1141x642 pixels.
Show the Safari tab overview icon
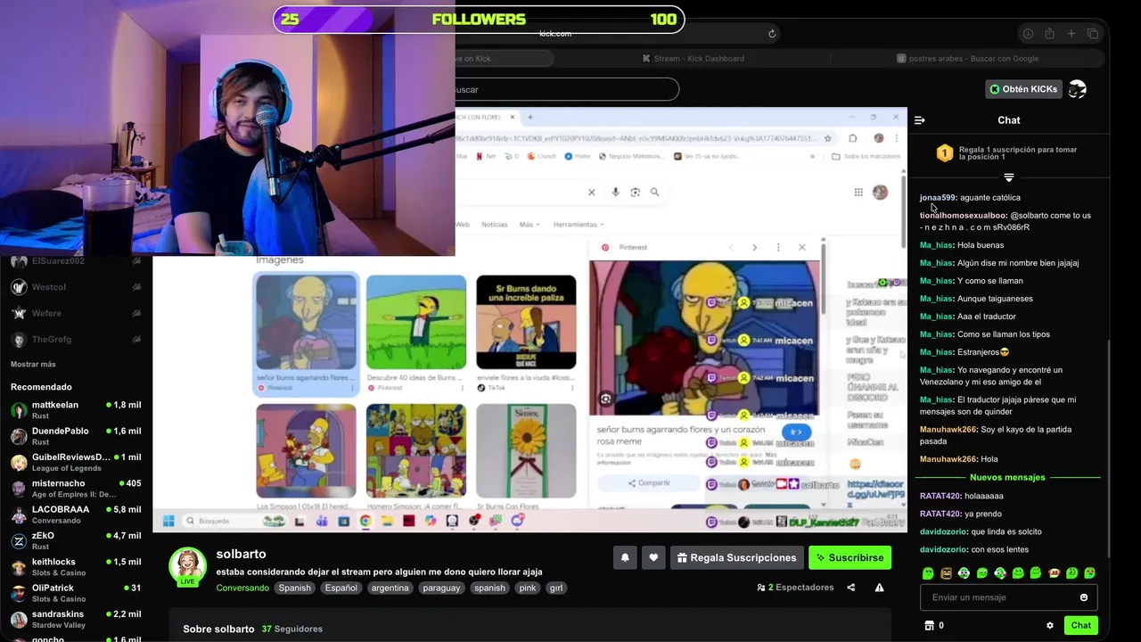click(1093, 34)
